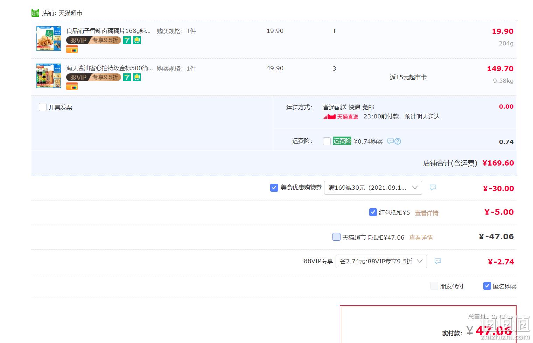Click quantity 3 for 海天酱油
Viewport: 533px width, 343px height.
(x=334, y=68)
